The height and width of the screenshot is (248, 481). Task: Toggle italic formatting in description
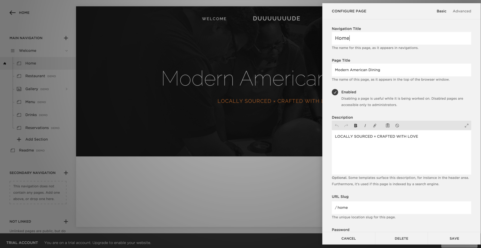click(365, 126)
